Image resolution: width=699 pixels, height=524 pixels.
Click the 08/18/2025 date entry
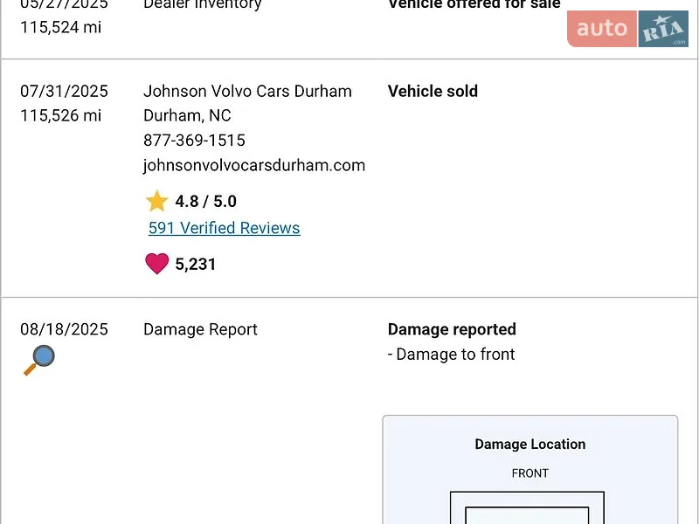click(x=64, y=329)
